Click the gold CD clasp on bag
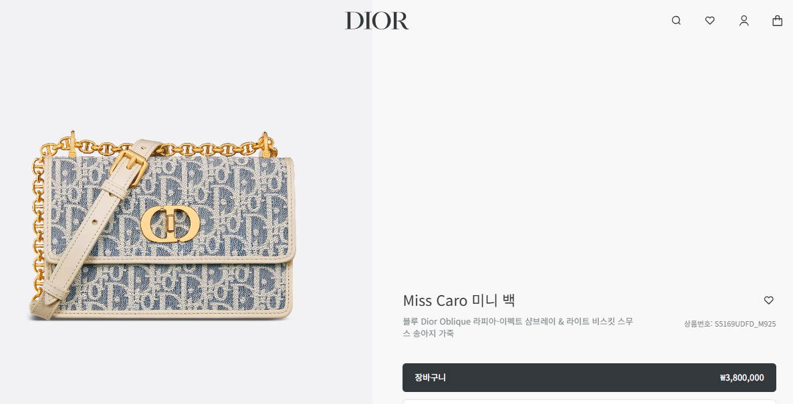 point(171,224)
